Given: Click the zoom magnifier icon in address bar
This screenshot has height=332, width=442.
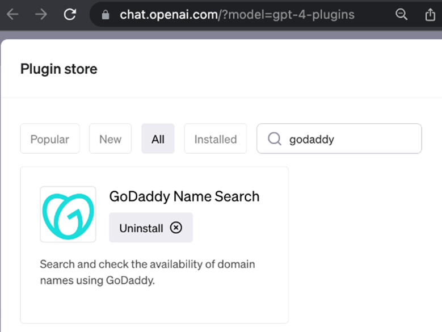Looking at the screenshot, I should (x=401, y=15).
